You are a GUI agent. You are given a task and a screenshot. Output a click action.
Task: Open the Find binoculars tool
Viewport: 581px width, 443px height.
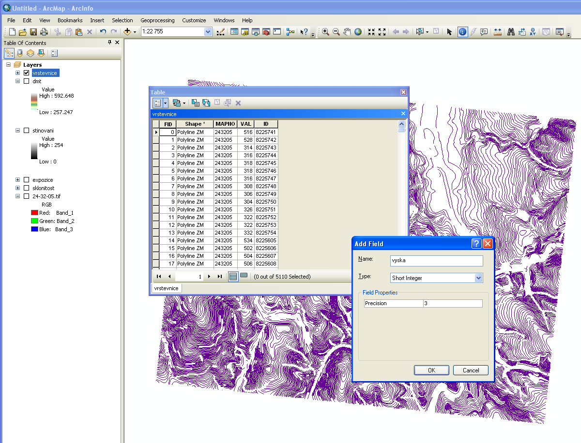click(511, 32)
